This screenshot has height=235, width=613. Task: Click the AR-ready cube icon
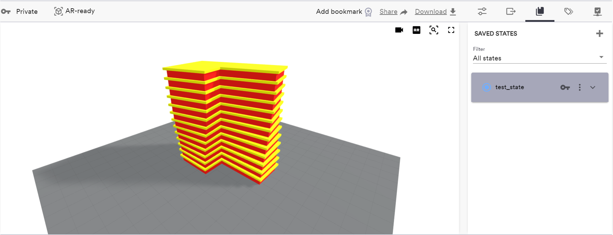(58, 11)
